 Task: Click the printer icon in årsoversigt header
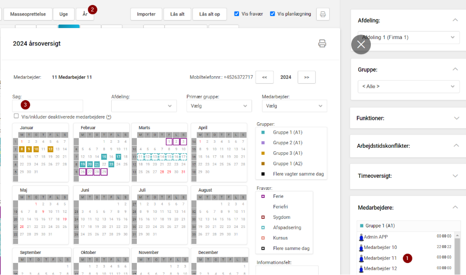(x=322, y=44)
